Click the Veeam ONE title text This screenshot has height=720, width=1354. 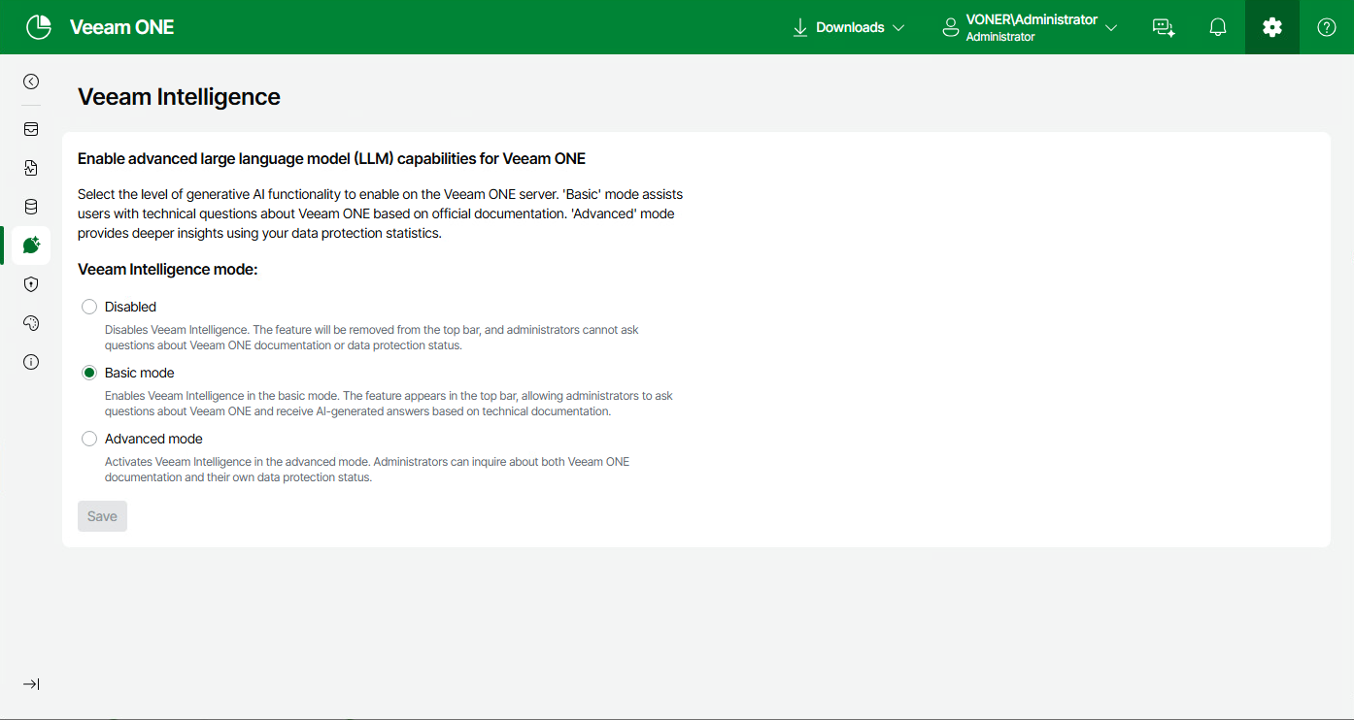[x=121, y=27]
